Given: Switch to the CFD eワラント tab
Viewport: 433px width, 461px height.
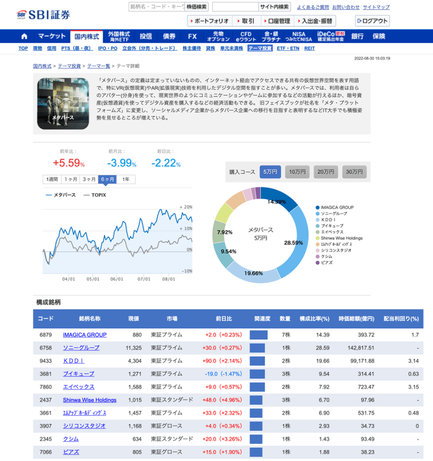Looking at the screenshot, I should click(x=246, y=36).
